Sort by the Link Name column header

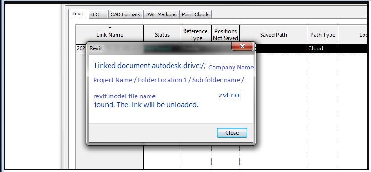click(x=110, y=35)
